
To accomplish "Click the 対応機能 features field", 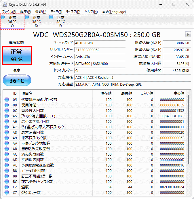I will (x=133, y=84).
